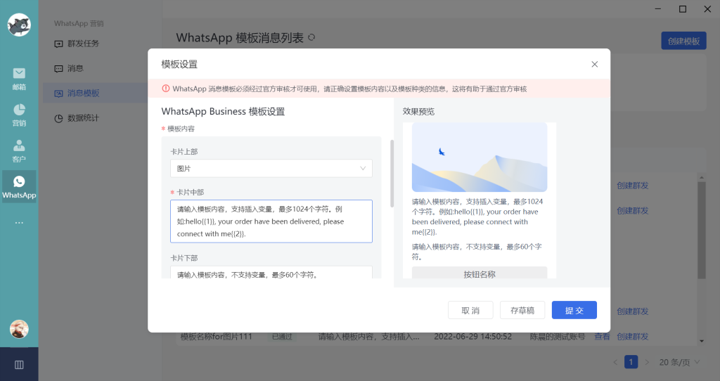The height and width of the screenshot is (381, 720).
Task: Click the refresh icon beside the list title
Action: click(x=311, y=38)
